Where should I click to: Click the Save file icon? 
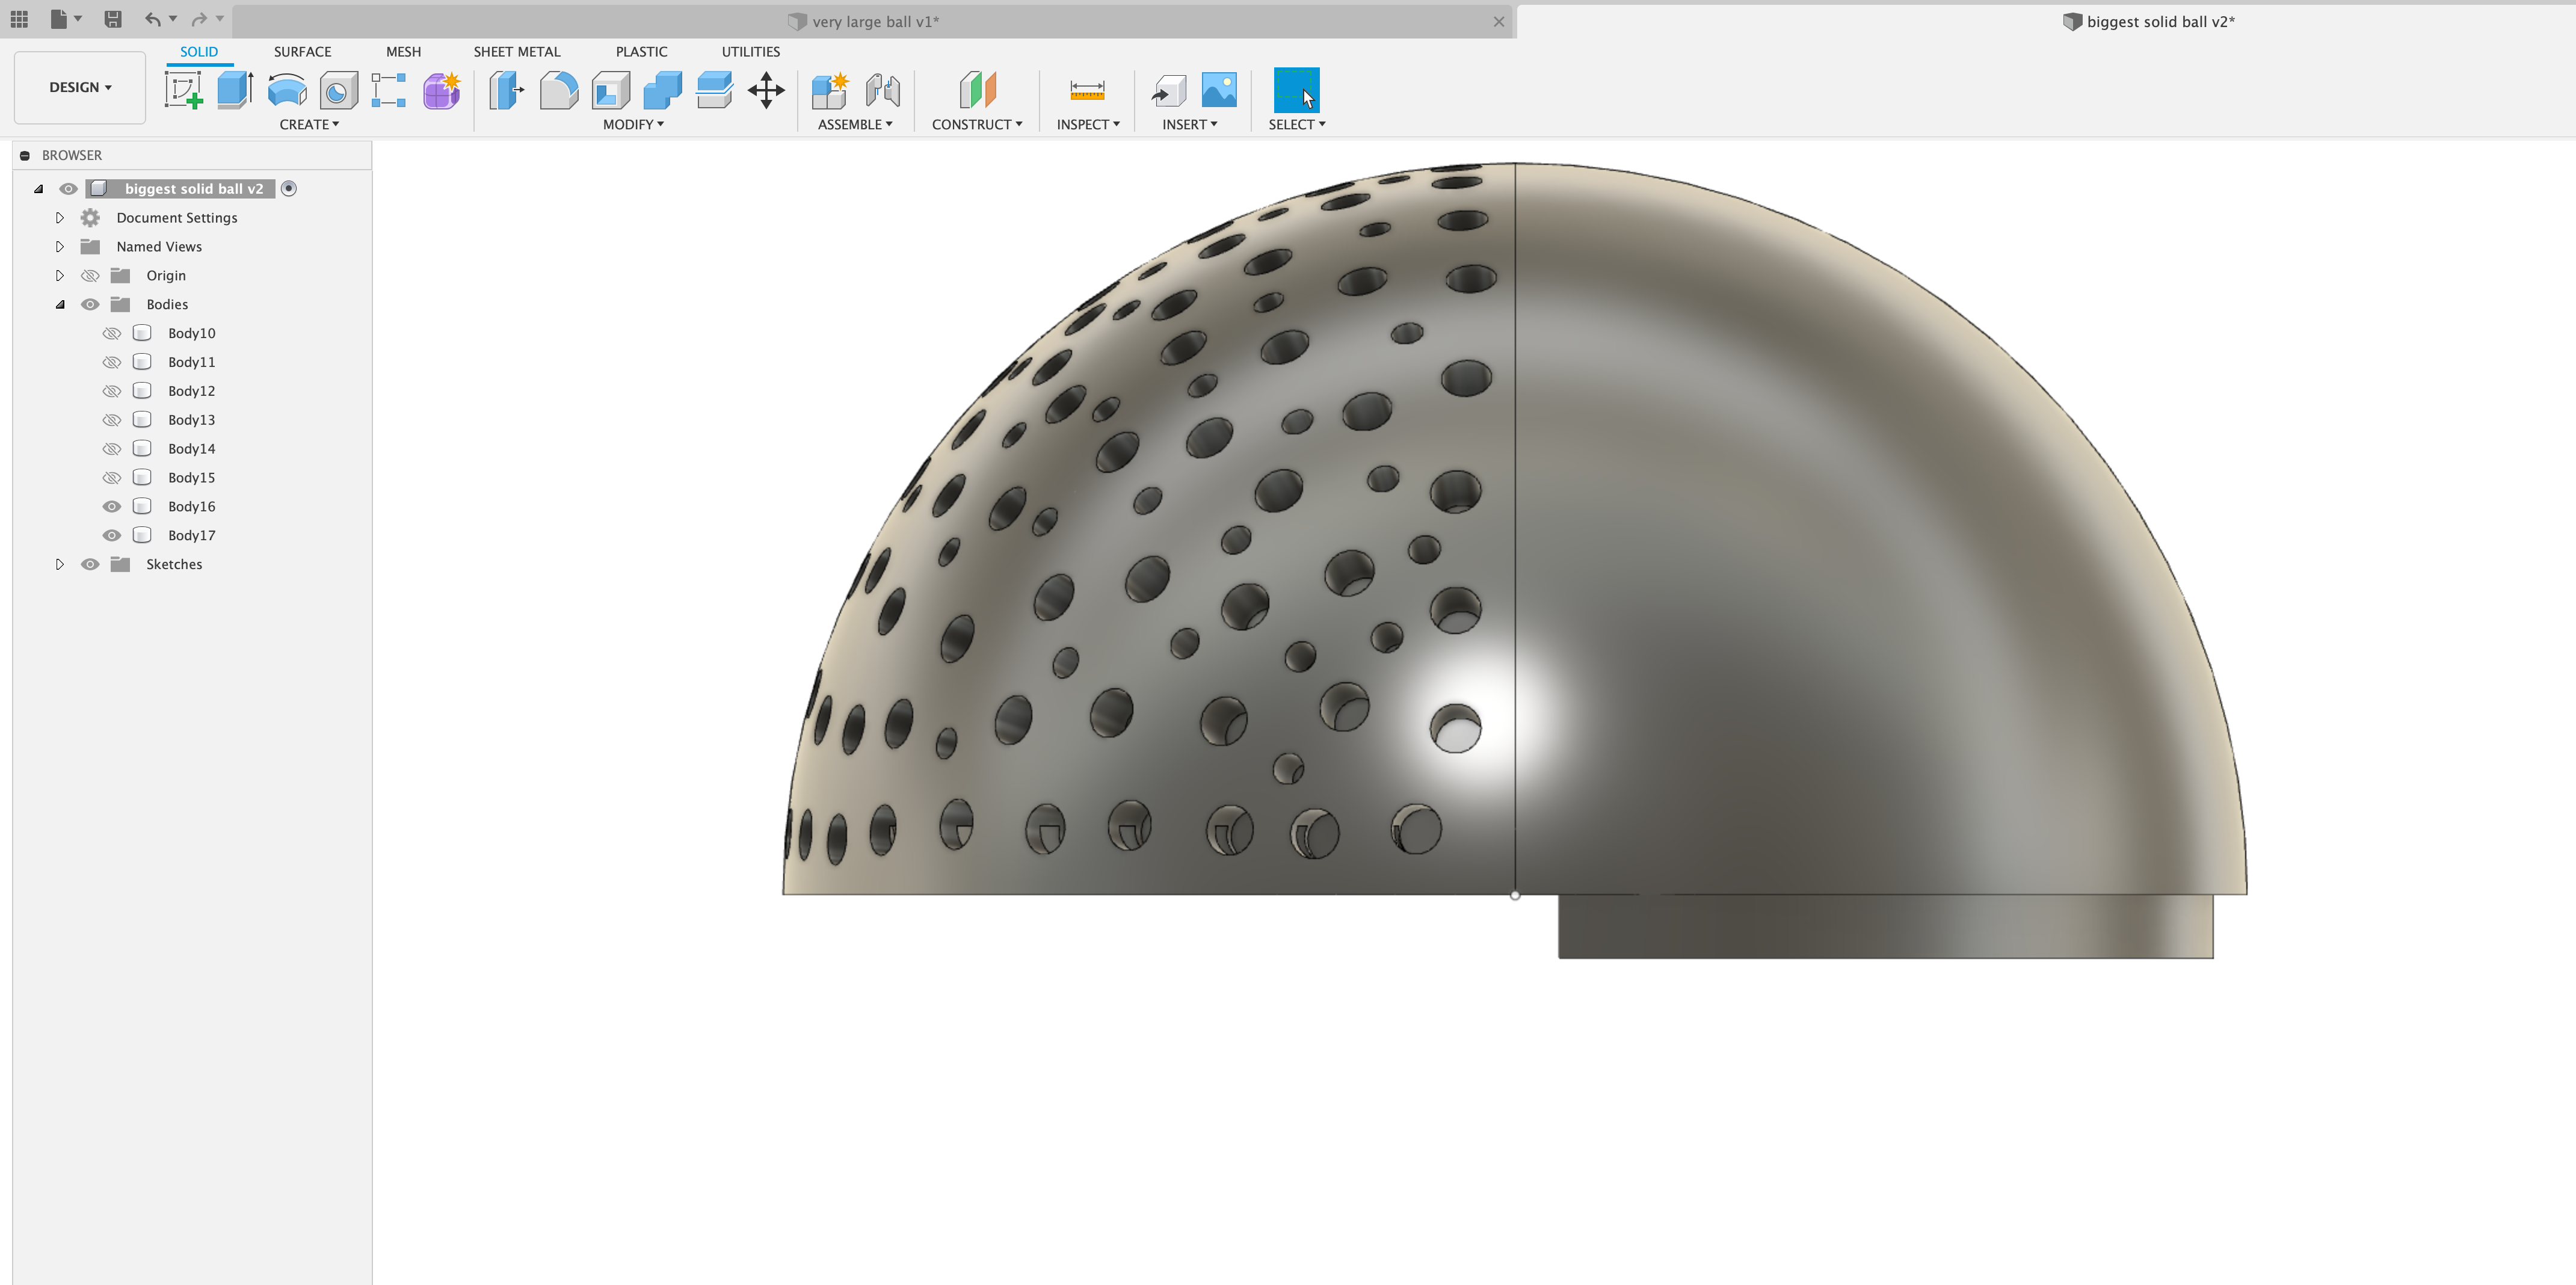point(113,19)
